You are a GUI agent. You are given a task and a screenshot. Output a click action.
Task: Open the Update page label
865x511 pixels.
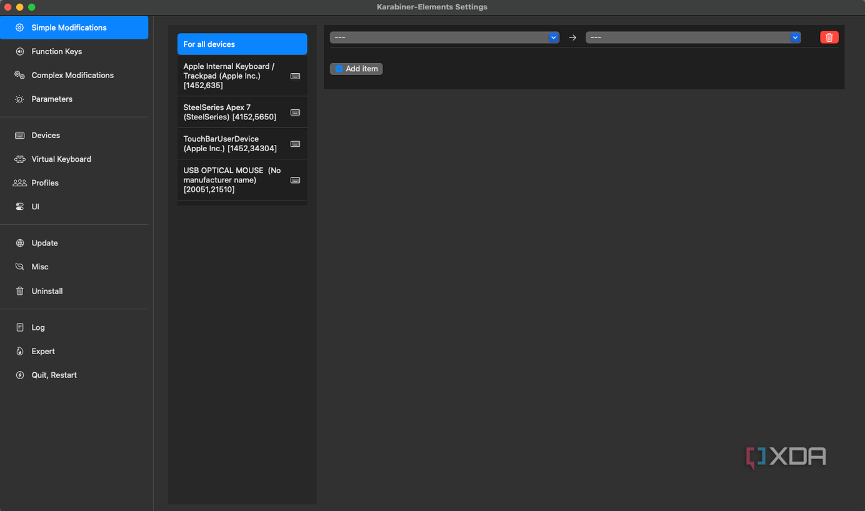pos(45,243)
